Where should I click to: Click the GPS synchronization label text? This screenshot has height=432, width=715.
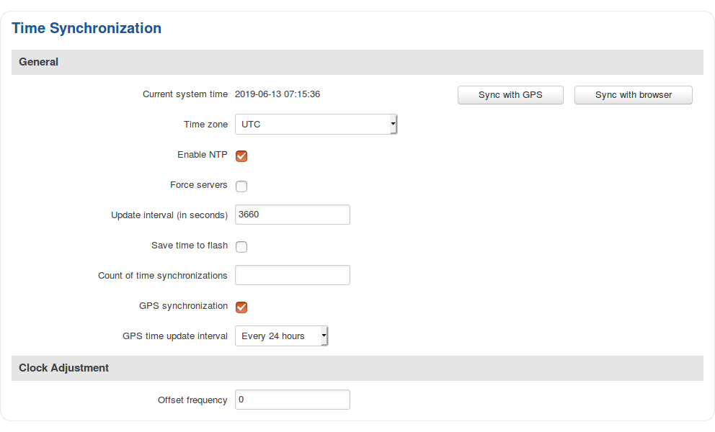point(183,306)
